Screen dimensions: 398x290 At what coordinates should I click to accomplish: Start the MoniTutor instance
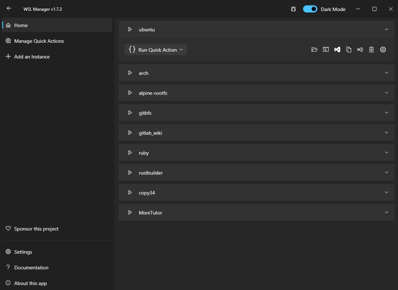coord(130,212)
